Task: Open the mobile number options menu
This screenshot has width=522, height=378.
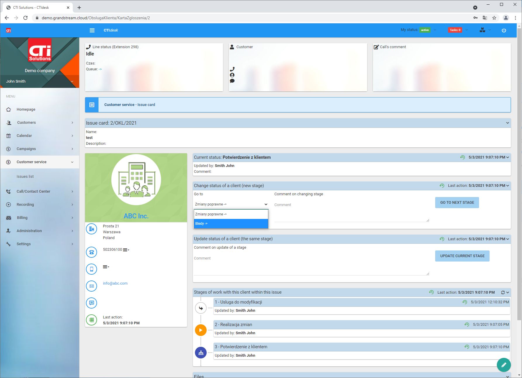Action: click(106, 267)
